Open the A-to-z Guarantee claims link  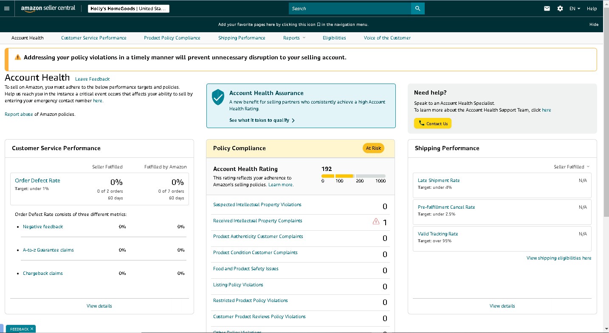48,250
